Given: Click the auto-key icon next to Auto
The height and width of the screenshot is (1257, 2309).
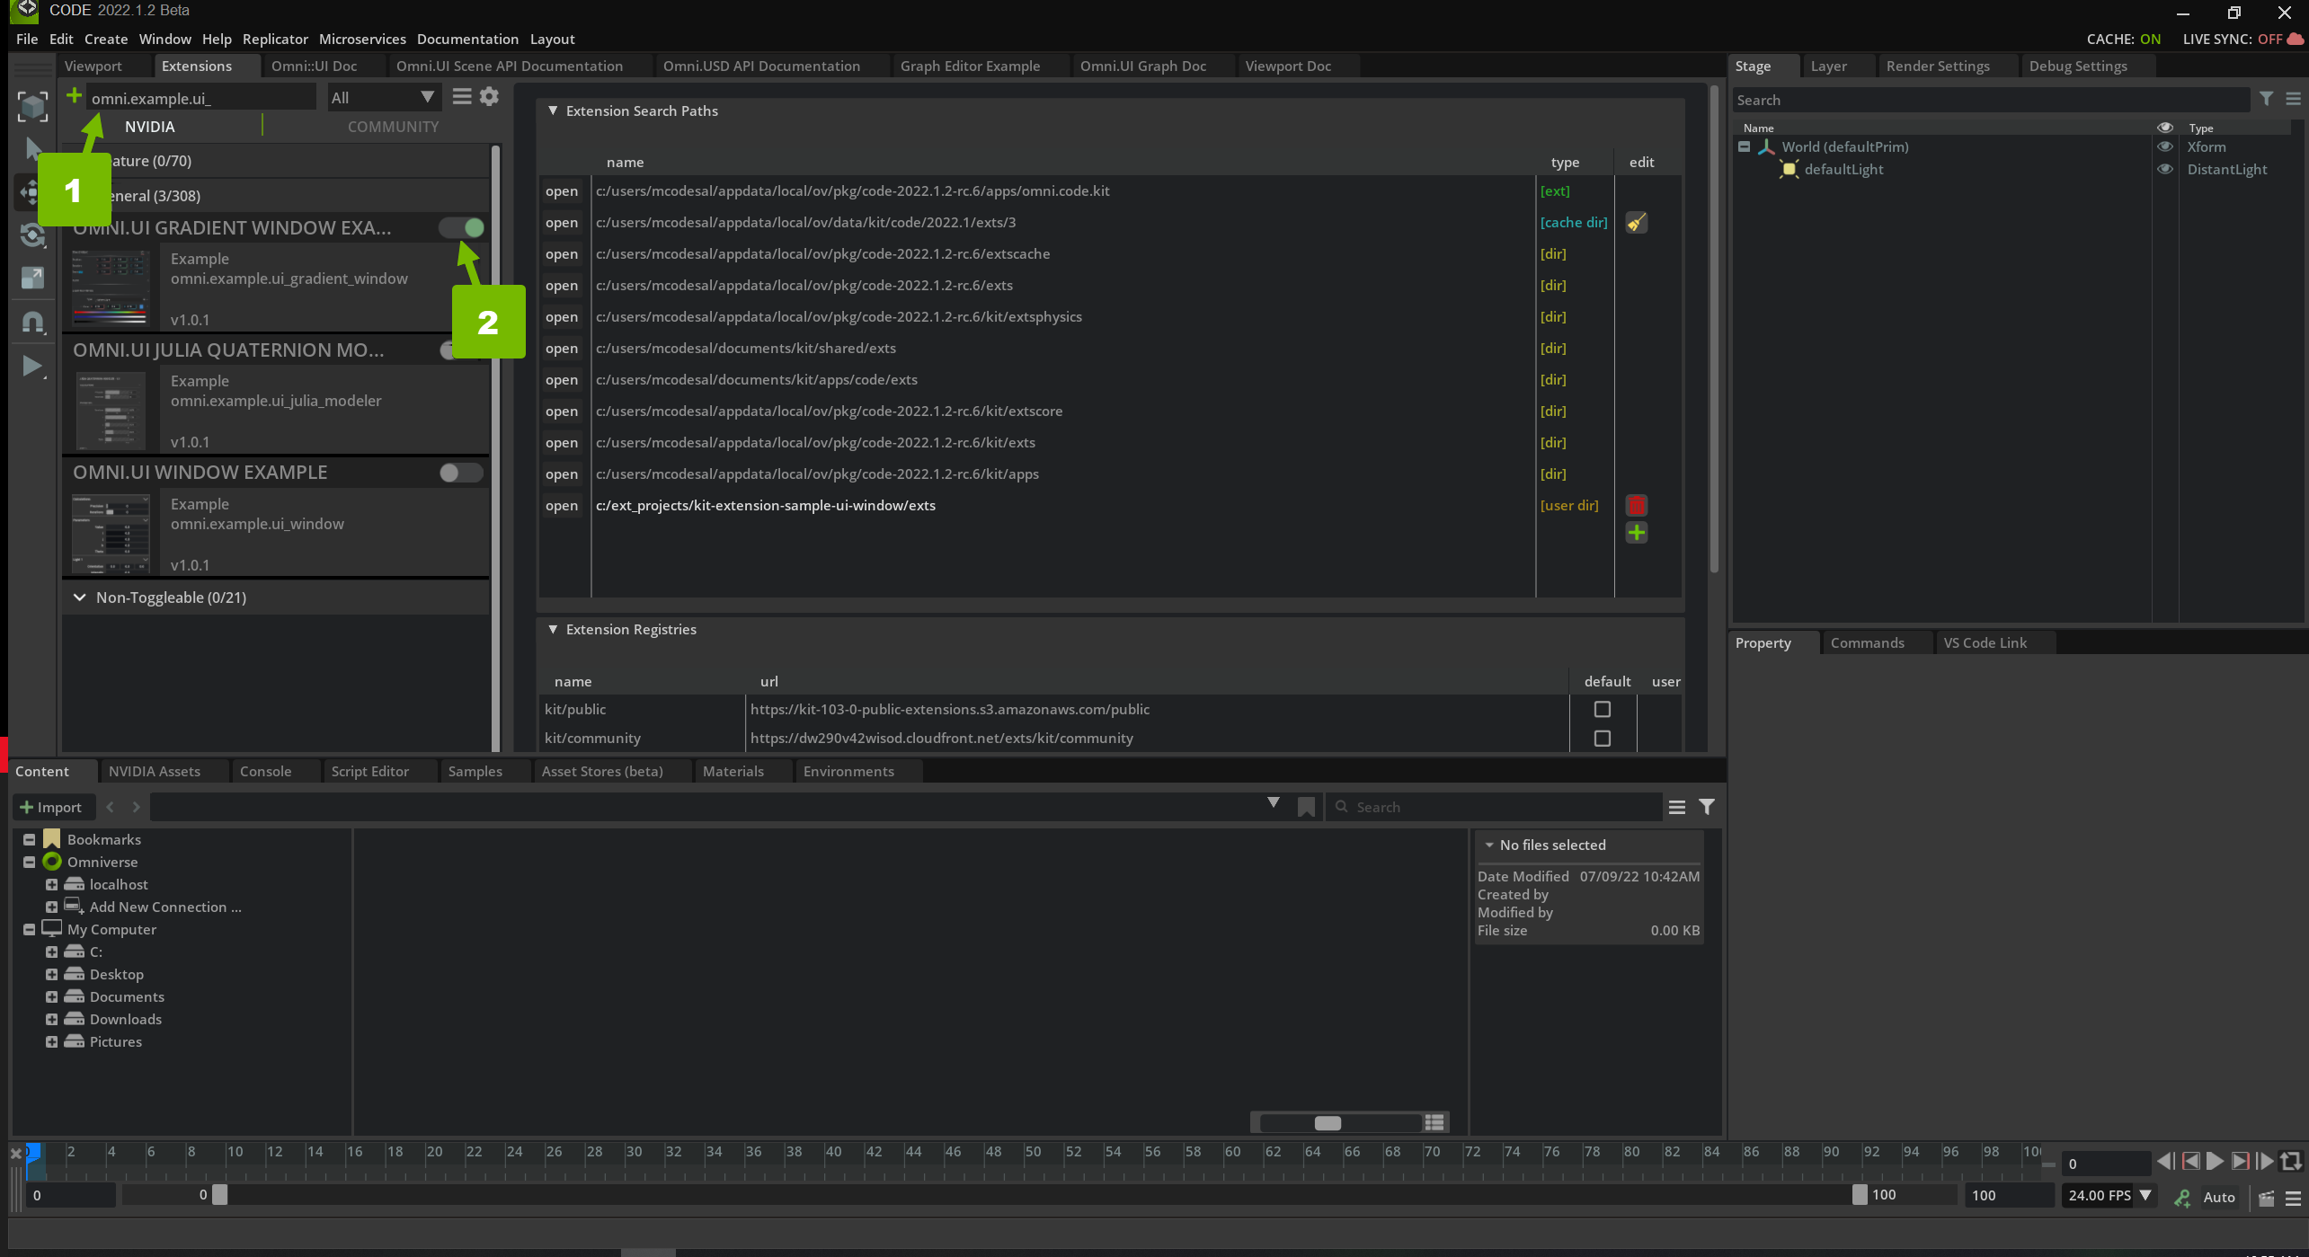Looking at the screenshot, I should pyautogui.click(x=2181, y=1198).
